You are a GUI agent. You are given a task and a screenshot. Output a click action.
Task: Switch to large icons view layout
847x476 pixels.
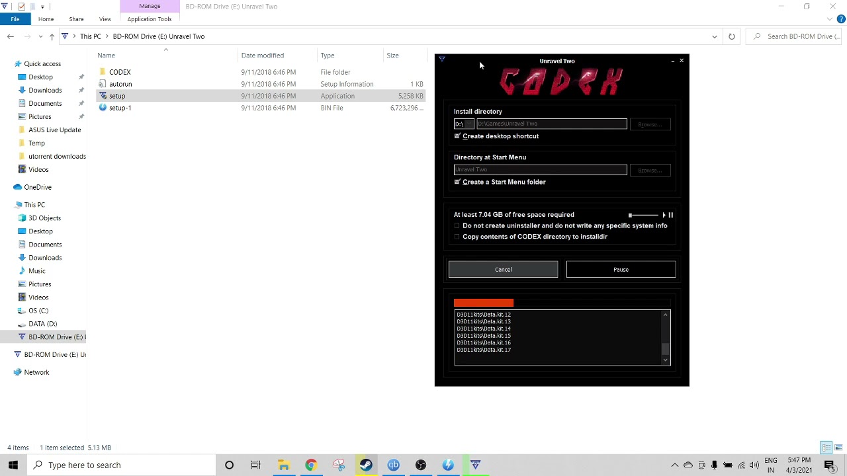pos(837,448)
